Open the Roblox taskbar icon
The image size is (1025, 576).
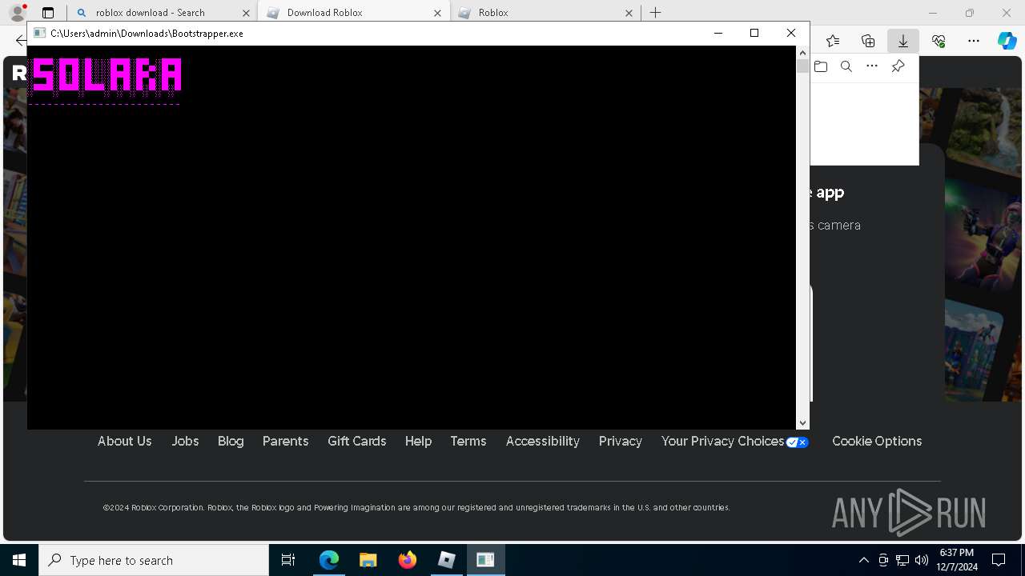[447, 560]
